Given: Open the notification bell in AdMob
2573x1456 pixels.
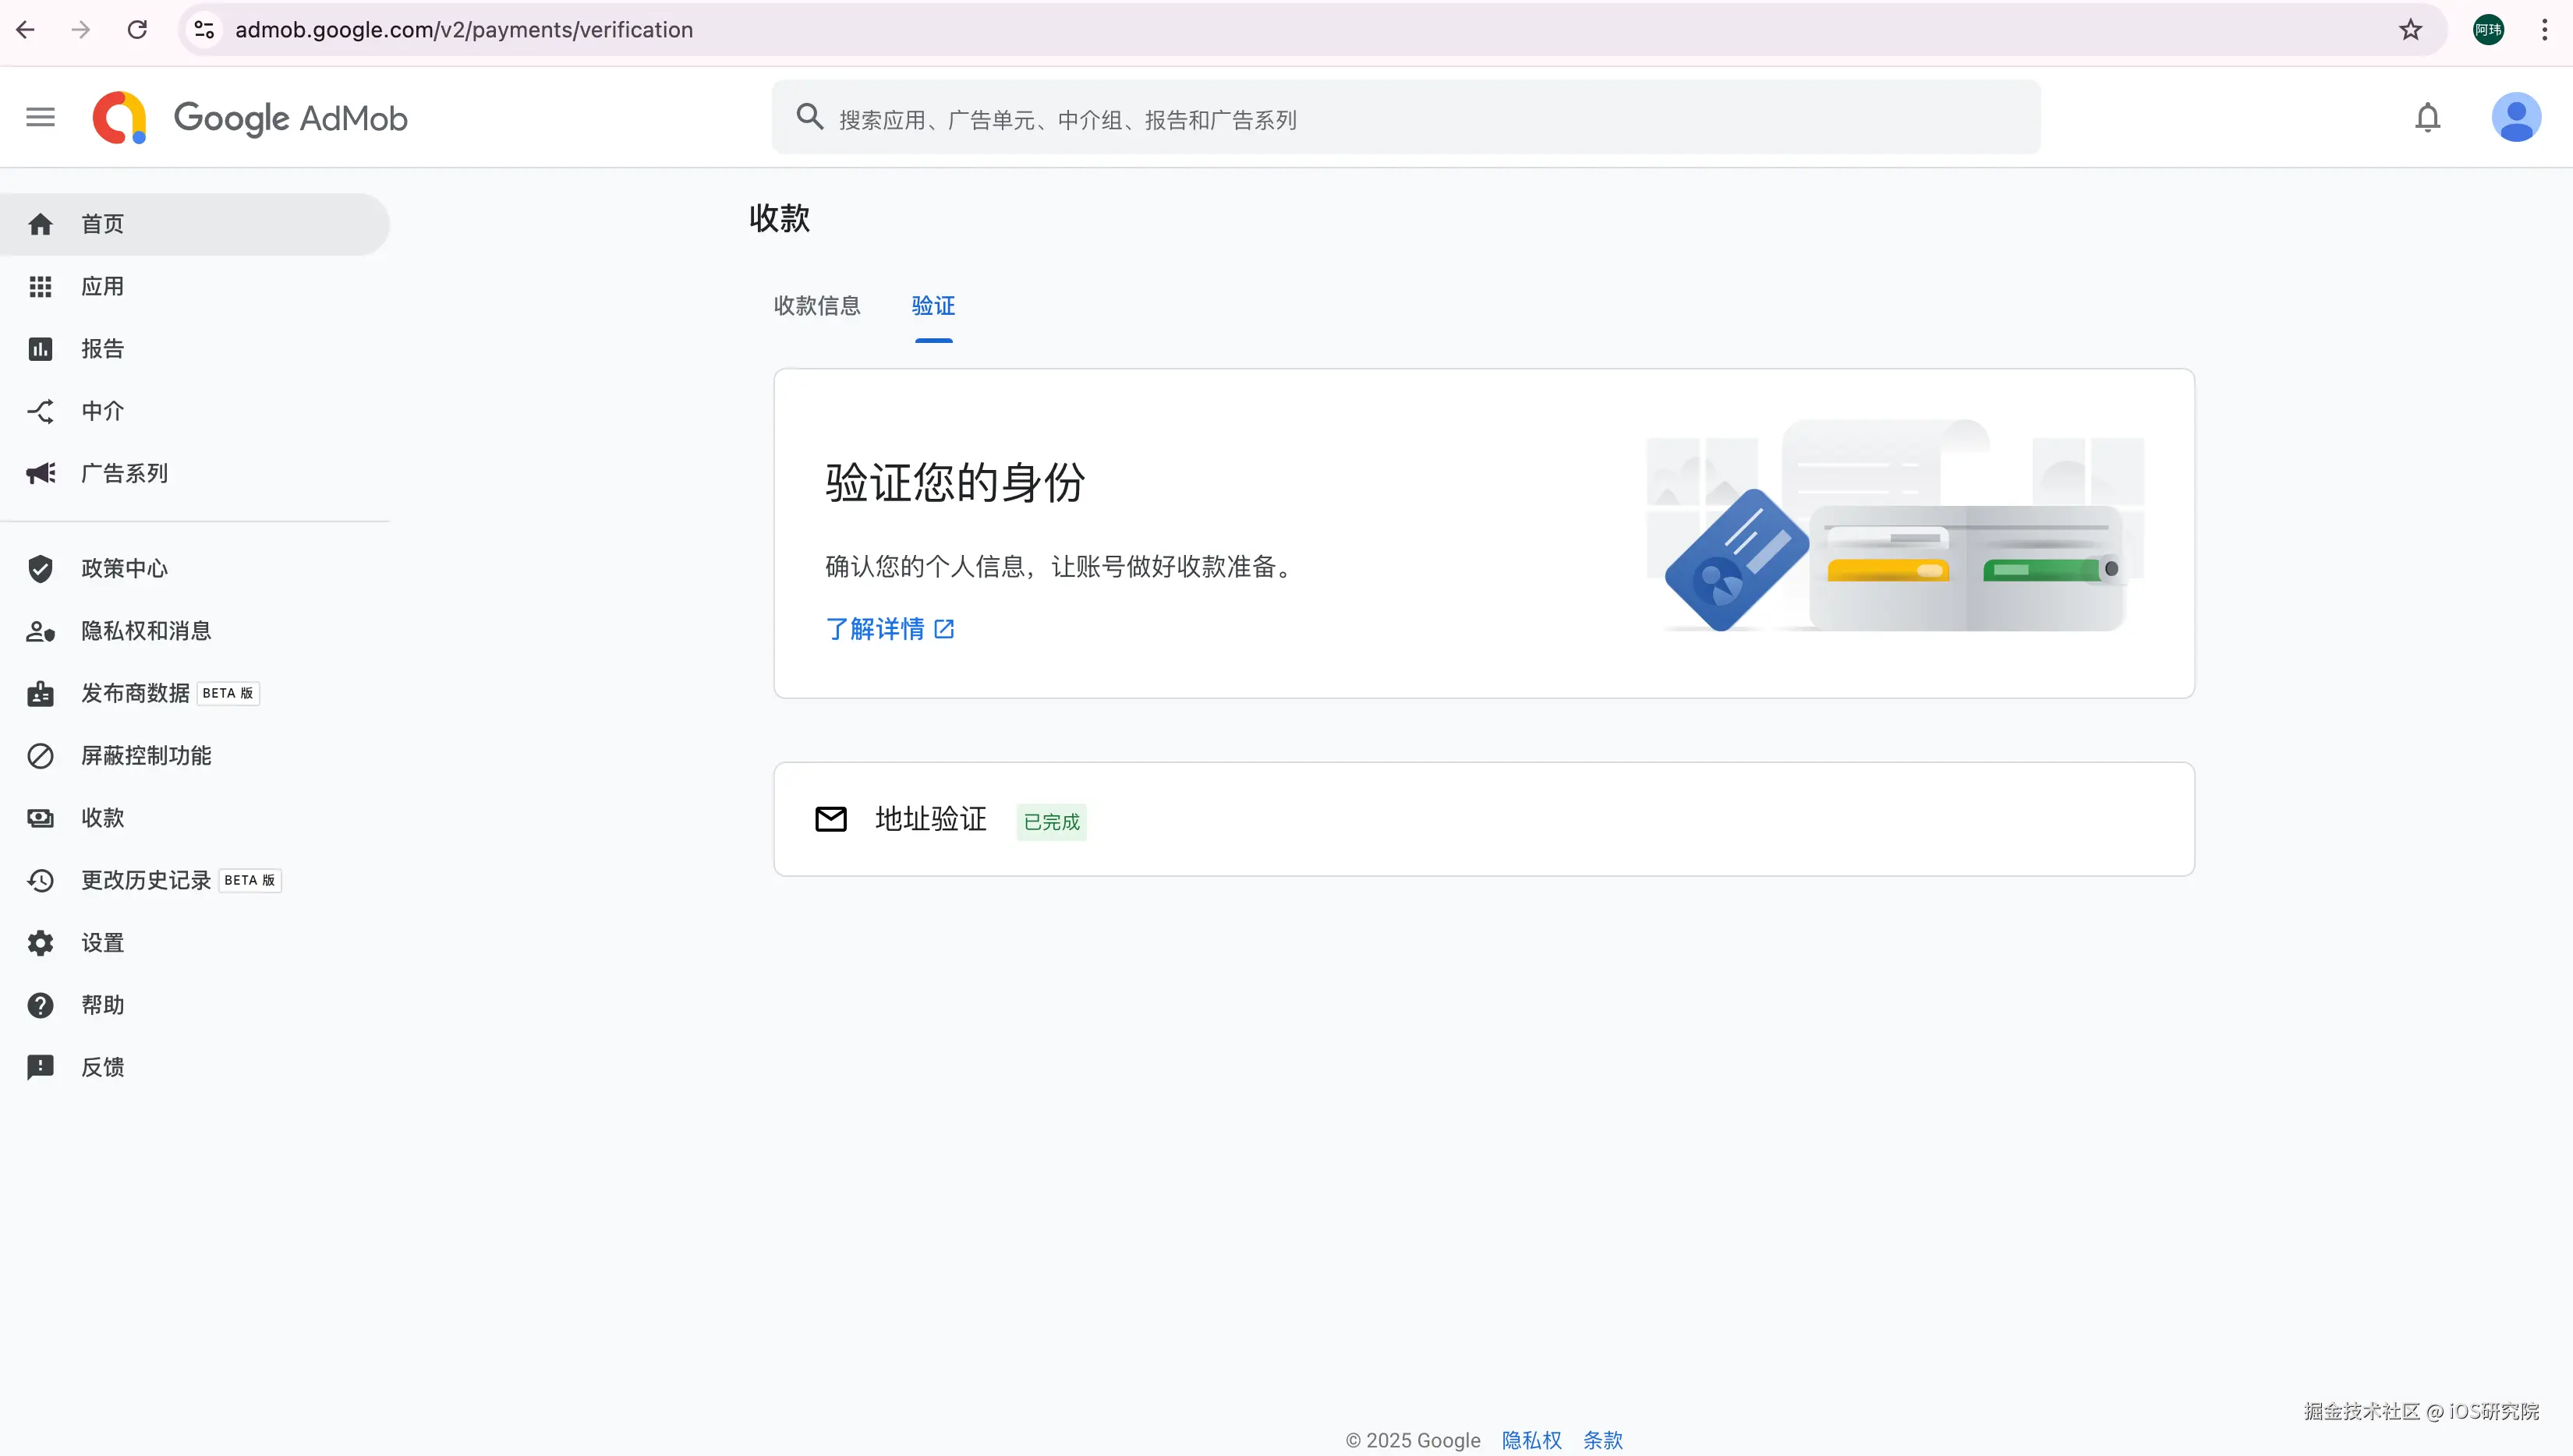Looking at the screenshot, I should 2428,117.
